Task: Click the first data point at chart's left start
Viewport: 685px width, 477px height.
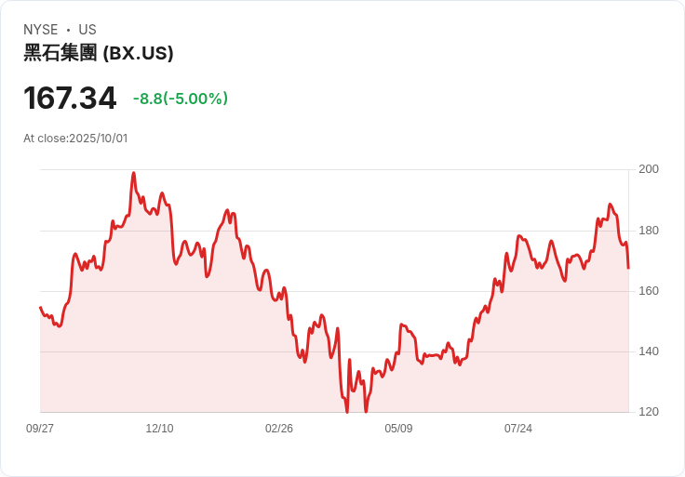Action: click(41, 308)
